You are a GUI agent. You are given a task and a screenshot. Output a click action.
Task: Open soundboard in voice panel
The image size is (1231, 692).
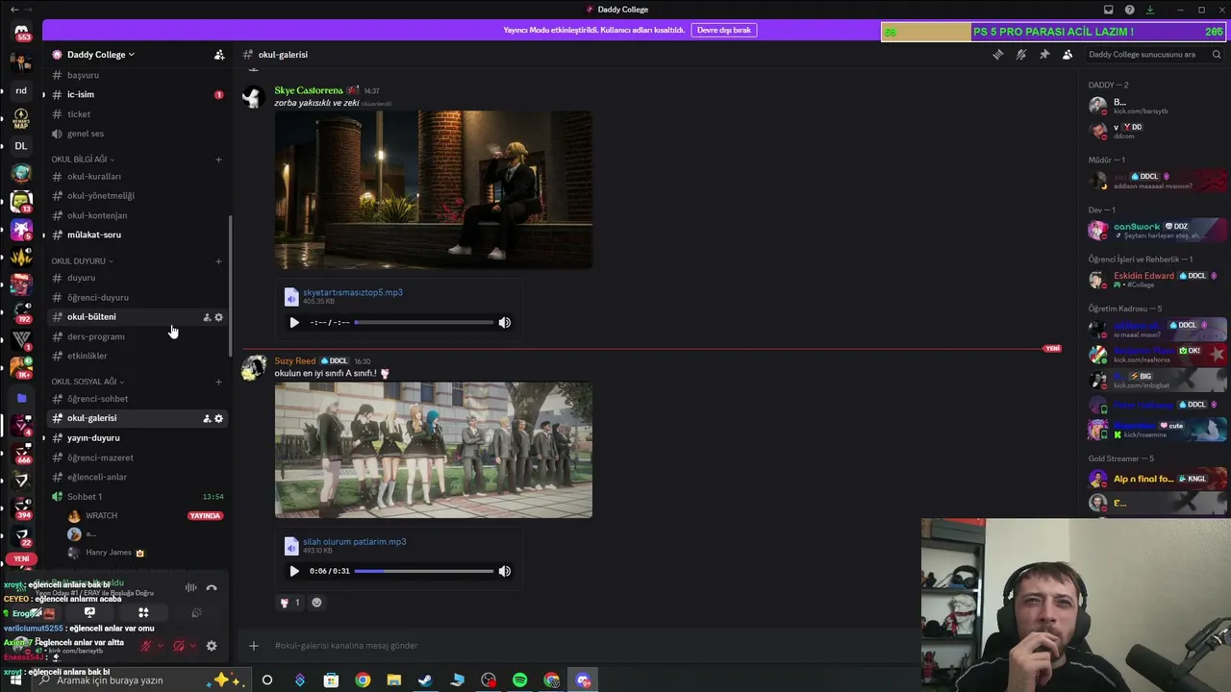(196, 612)
